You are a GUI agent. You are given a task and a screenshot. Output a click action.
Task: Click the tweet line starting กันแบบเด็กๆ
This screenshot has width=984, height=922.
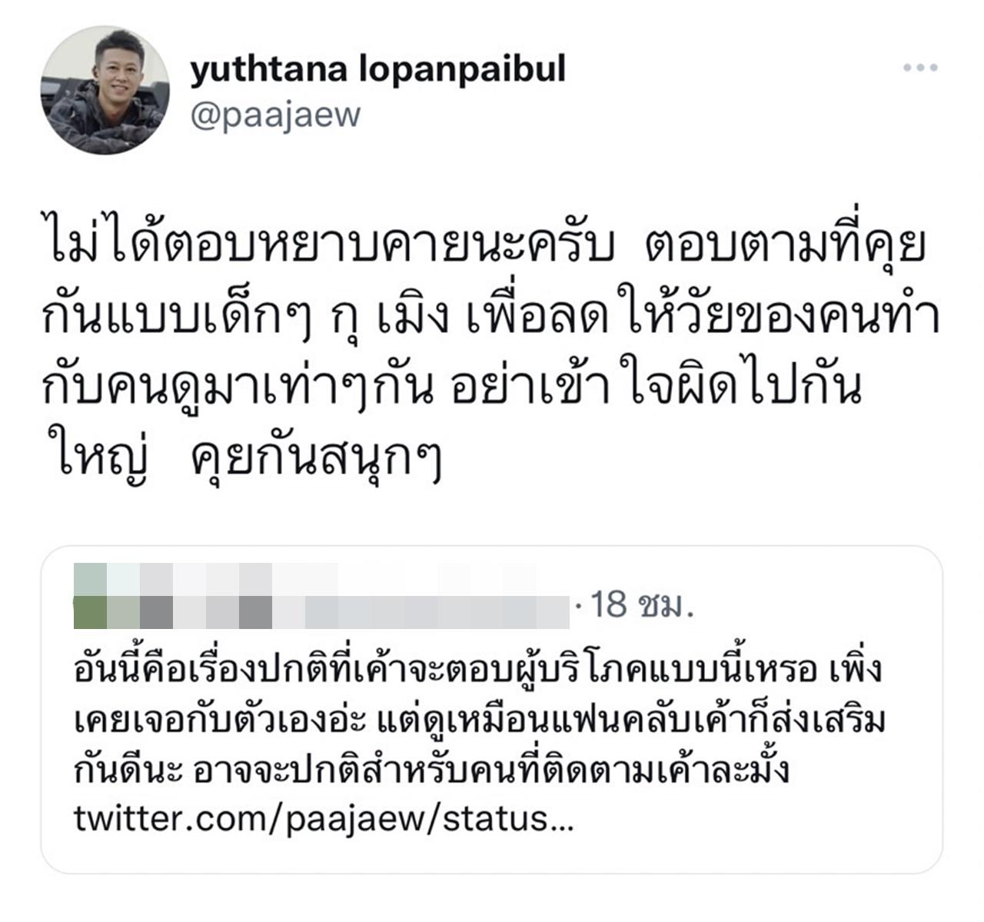(492, 318)
